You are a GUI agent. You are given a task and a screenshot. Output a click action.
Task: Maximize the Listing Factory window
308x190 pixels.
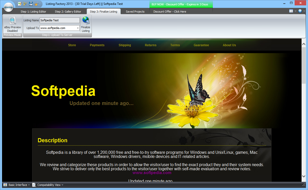coord(291,3)
